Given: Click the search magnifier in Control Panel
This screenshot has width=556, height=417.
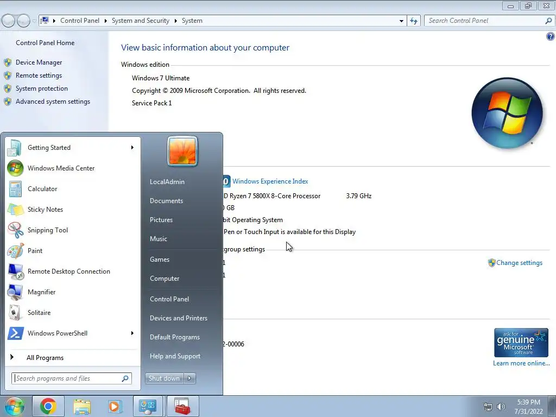Looking at the screenshot, I should point(548,21).
